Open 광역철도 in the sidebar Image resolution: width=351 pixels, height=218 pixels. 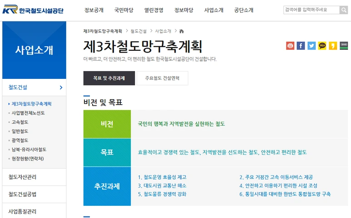tap(20, 140)
